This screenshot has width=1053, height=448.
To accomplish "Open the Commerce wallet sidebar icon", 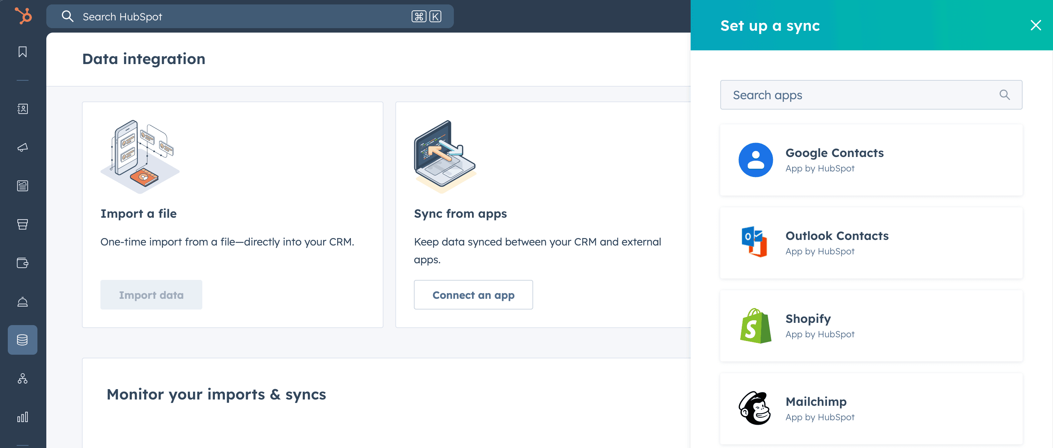I will [x=23, y=263].
